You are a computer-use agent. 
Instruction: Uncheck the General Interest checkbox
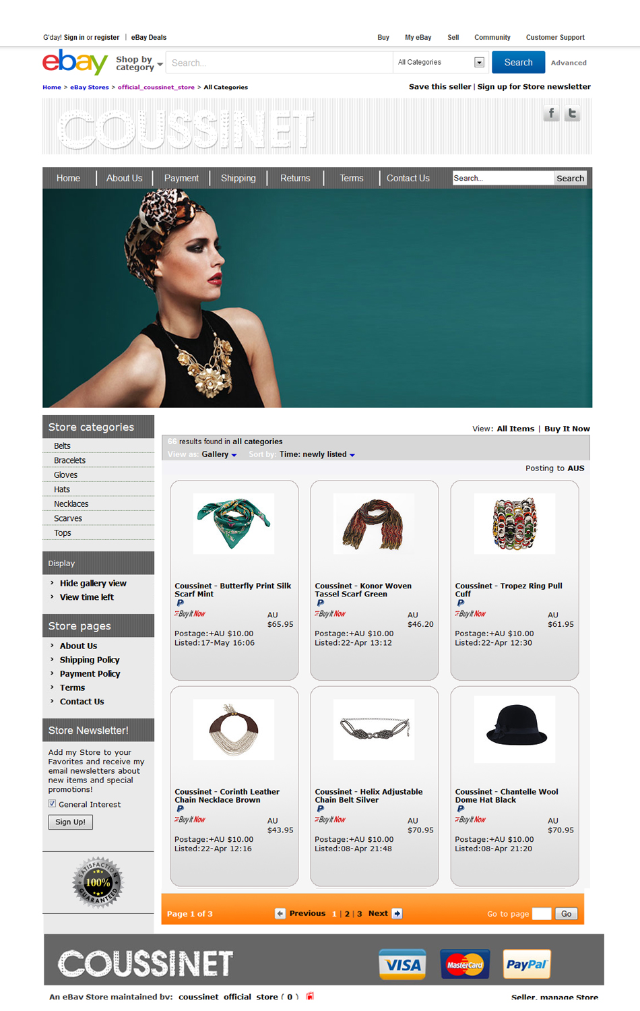tap(52, 803)
